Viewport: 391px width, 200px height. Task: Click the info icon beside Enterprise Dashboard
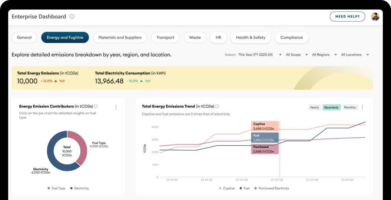[x=72, y=17]
